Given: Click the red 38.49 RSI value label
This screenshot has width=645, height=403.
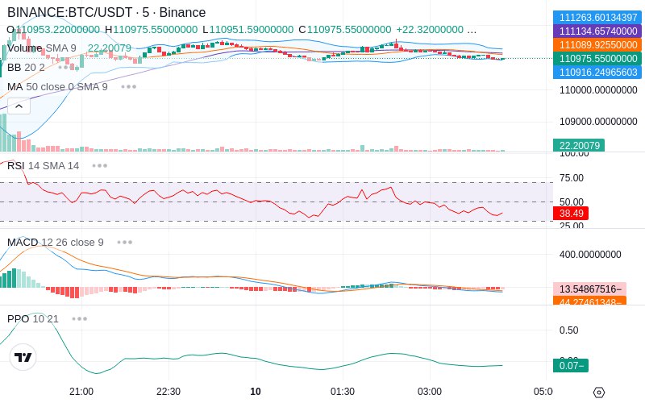Looking at the screenshot, I should click(571, 213).
